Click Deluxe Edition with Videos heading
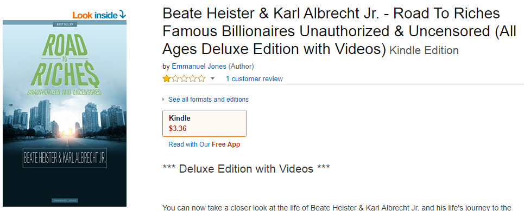The image size is (524, 211). pos(246,168)
